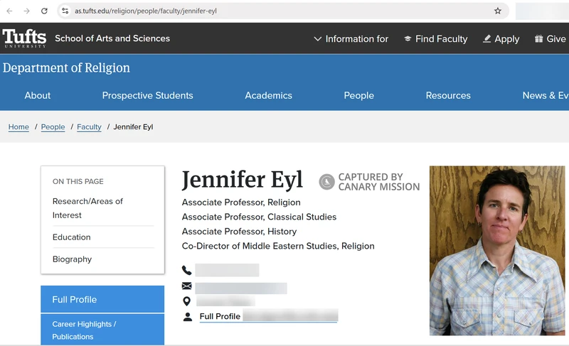The image size is (569, 346).
Task: Reload the page with refresh icon
Action: pyautogui.click(x=44, y=11)
